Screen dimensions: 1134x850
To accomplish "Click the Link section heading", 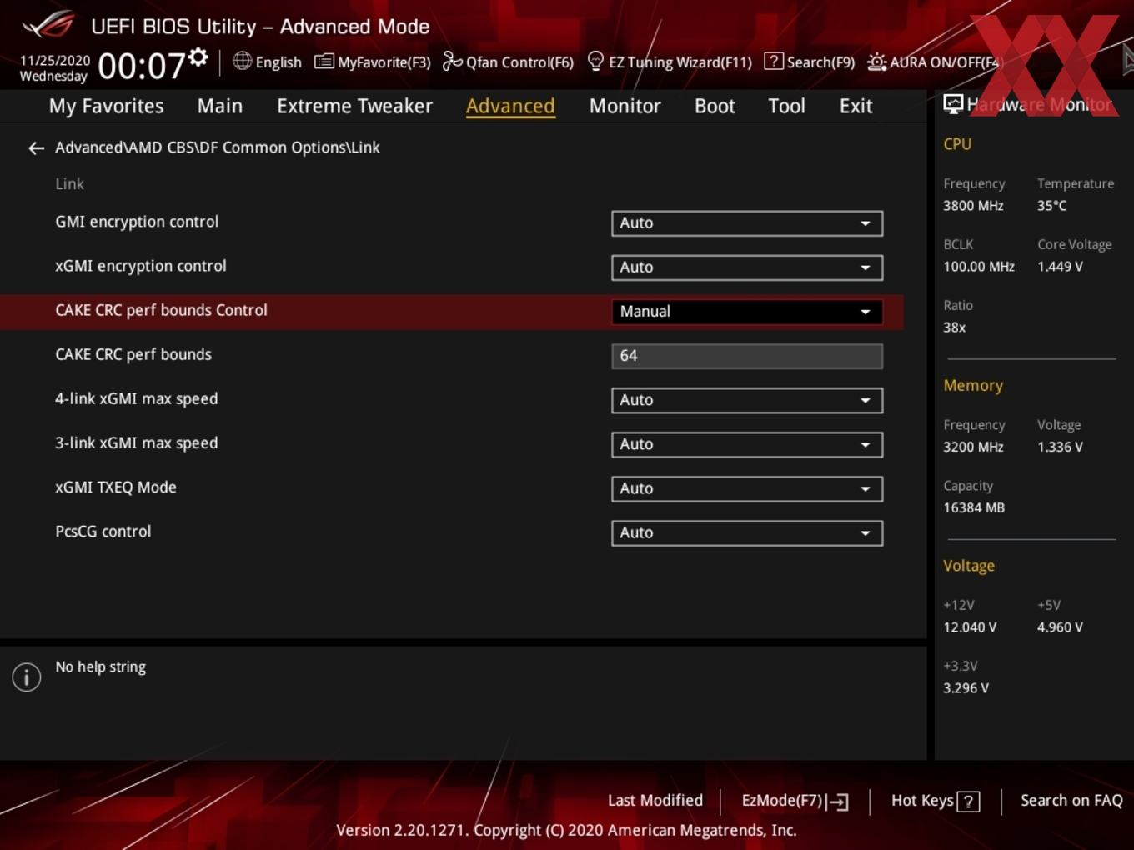I will (70, 184).
